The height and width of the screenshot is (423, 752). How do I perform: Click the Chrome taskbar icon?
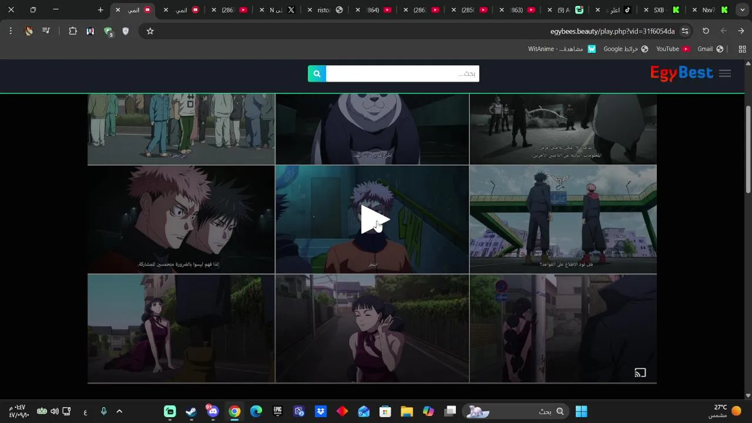234,411
